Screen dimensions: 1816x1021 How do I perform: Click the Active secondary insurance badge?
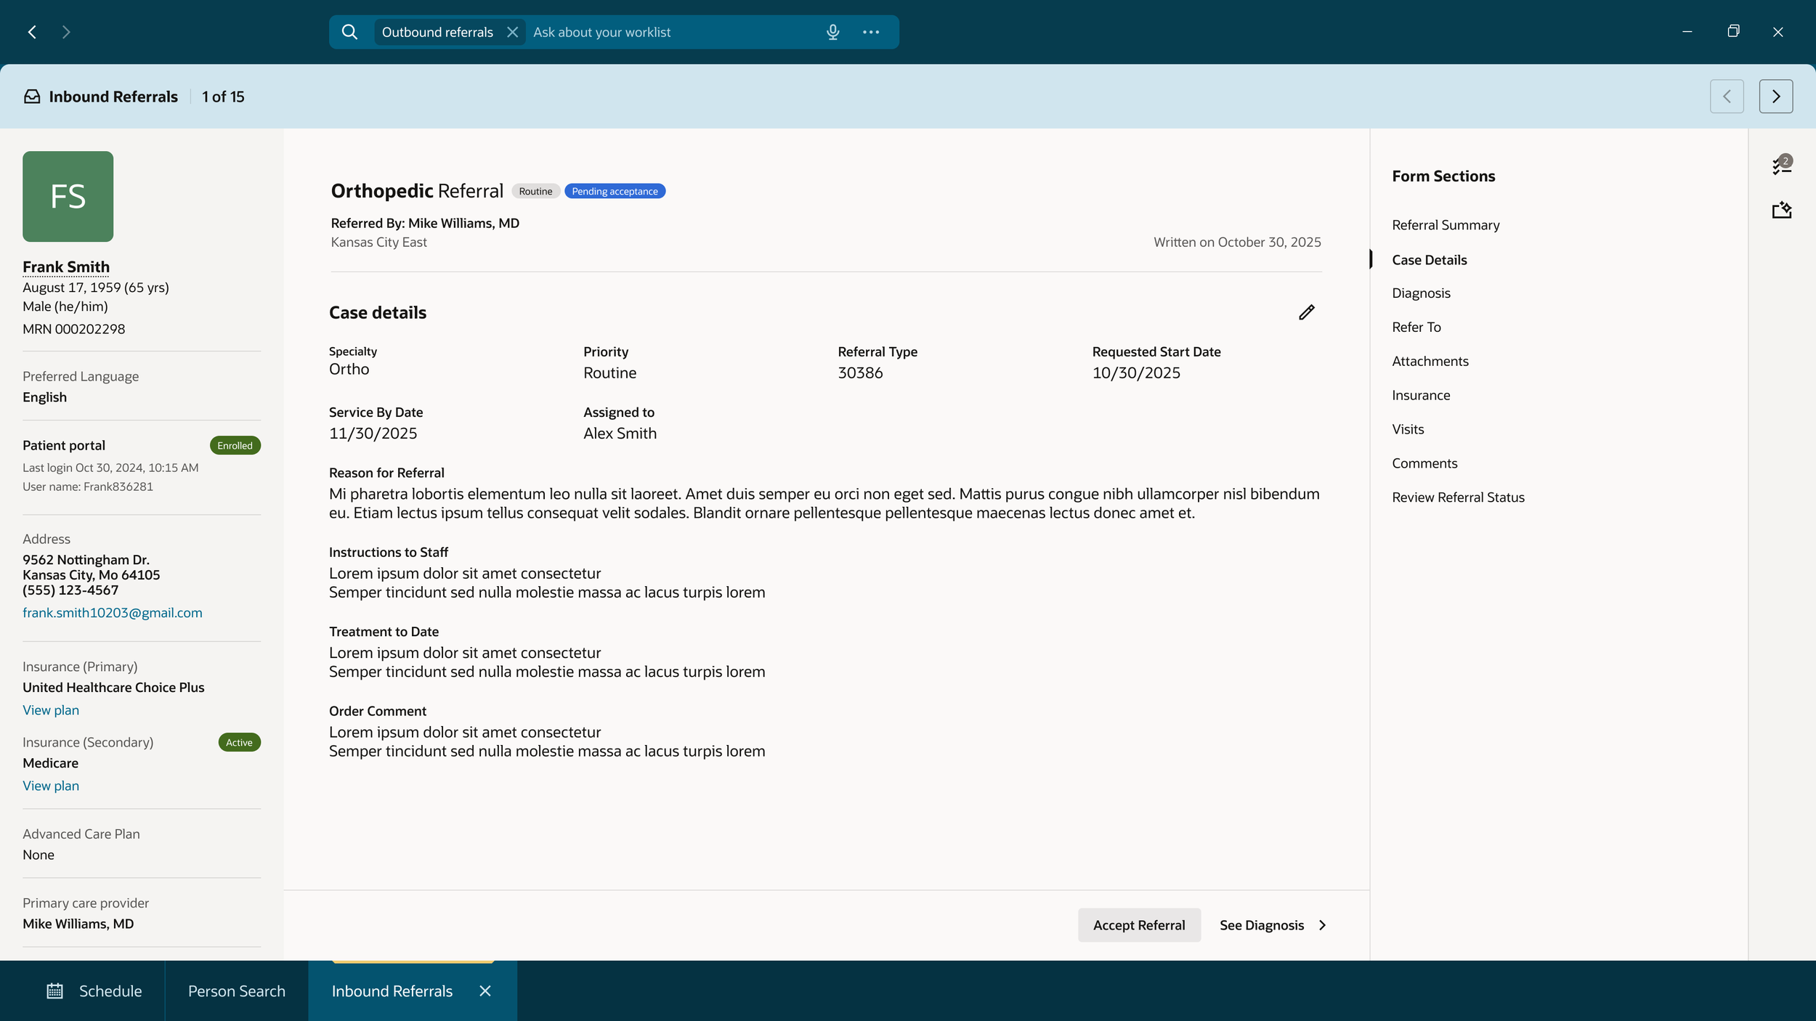(239, 742)
